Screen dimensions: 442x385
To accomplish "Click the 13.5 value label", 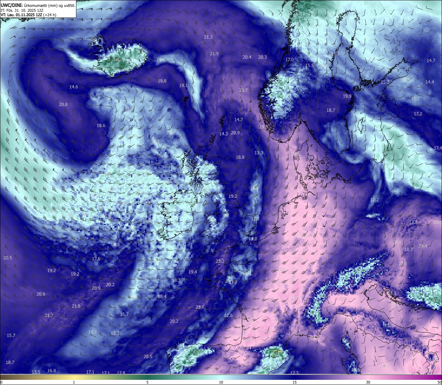I will (36, 372).
